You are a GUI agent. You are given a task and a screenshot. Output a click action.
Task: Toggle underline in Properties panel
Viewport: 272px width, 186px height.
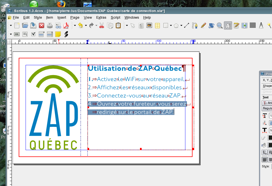click(264, 152)
